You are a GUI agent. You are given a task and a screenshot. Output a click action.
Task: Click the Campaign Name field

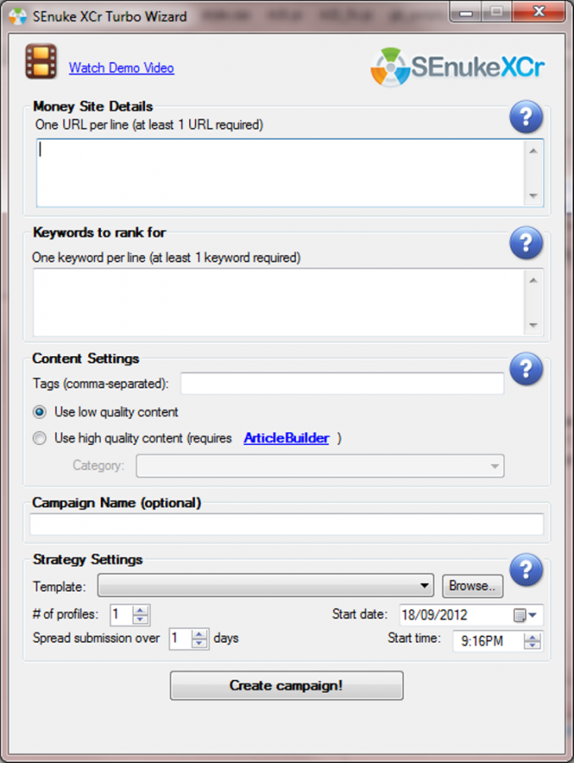point(287,524)
